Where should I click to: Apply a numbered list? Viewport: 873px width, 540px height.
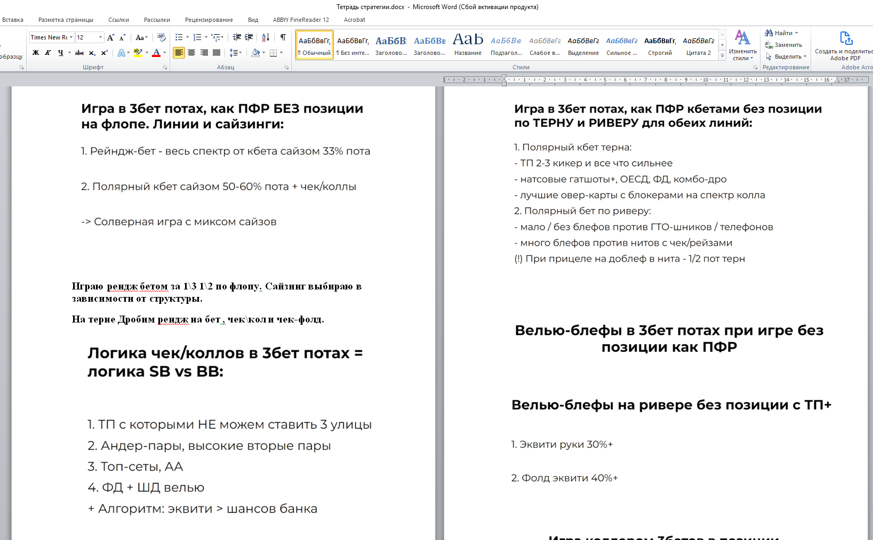click(197, 37)
